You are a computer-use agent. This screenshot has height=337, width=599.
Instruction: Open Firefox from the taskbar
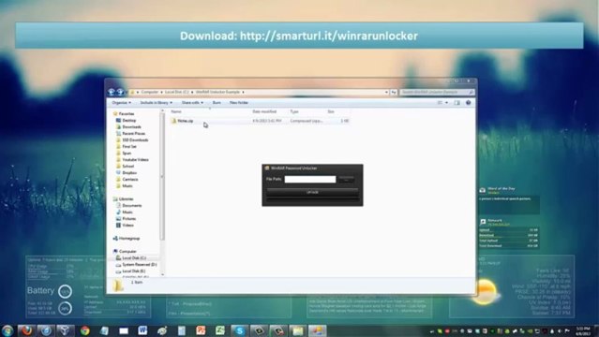(x=26, y=330)
